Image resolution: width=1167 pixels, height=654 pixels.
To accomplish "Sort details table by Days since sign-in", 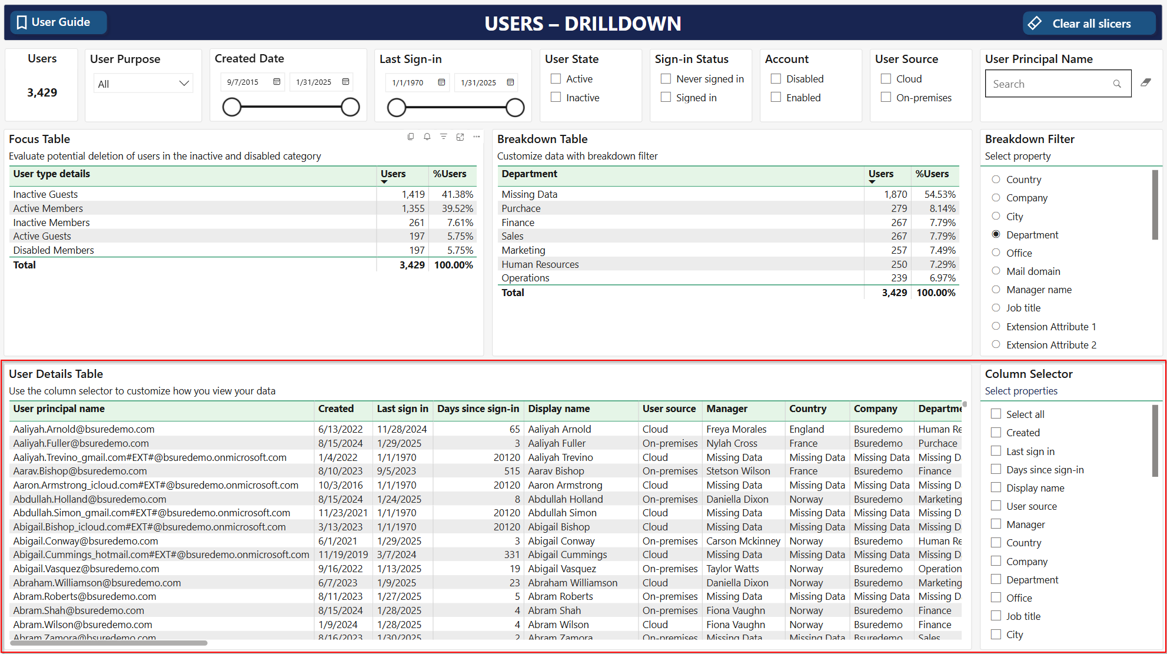I will pos(477,409).
